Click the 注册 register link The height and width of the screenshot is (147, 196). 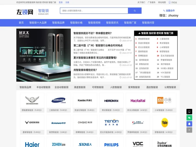pyautogui.click(x=67, y=2)
